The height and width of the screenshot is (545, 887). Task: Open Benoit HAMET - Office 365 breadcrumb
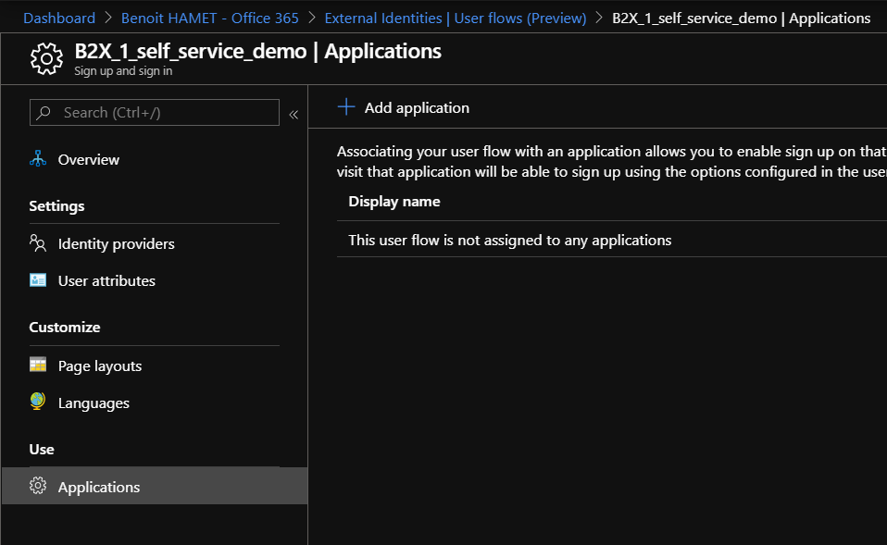210,19
